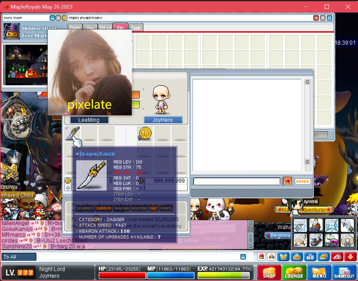Image resolution: width=358 pixels, height=281 pixels.
Task: Select the Etc inventory tab
Action: (x=120, y=28)
